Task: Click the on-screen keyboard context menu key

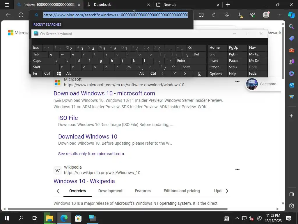Action: [200, 74]
